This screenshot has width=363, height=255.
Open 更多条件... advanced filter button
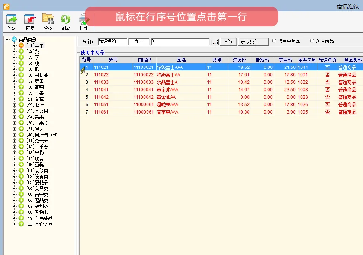253,42
